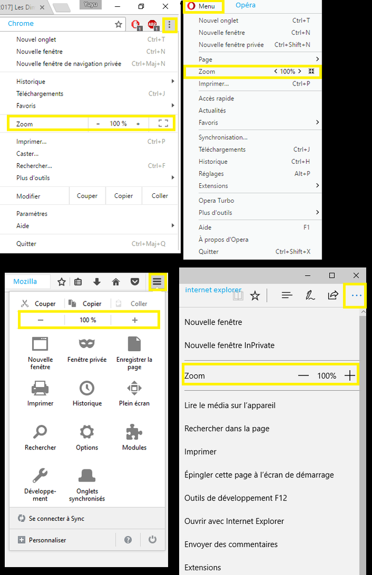The width and height of the screenshot is (372, 575).
Task: Click Firefox downloads arrow icon
Action: (x=97, y=281)
